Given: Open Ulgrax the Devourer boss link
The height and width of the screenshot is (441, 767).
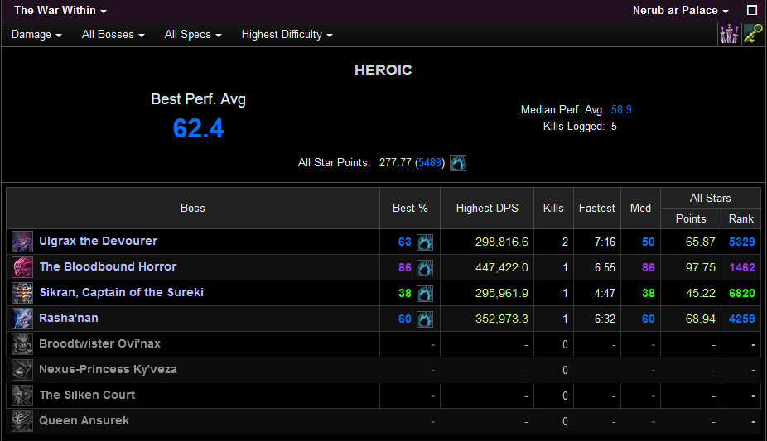Looking at the screenshot, I should [99, 241].
